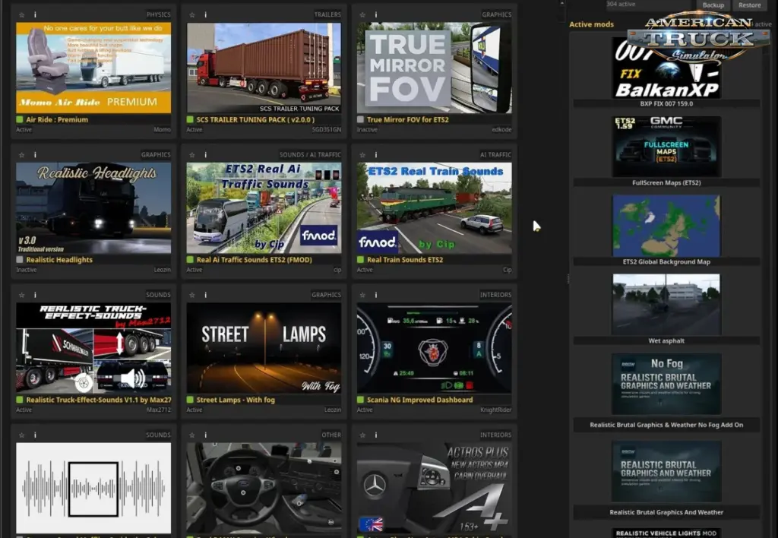Click the 'Real Train Sounds ETS2' mod name

pyautogui.click(x=405, y=260)
